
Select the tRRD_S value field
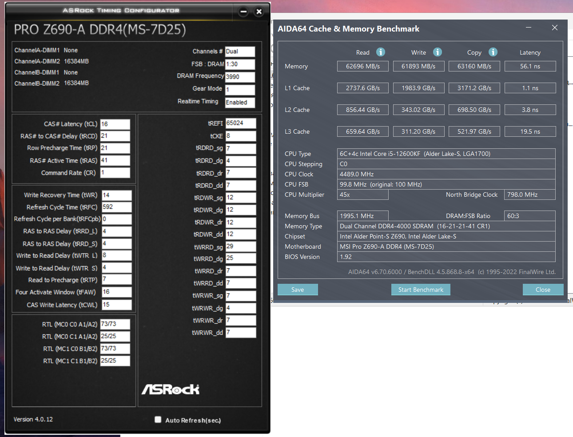click(117, 244)
